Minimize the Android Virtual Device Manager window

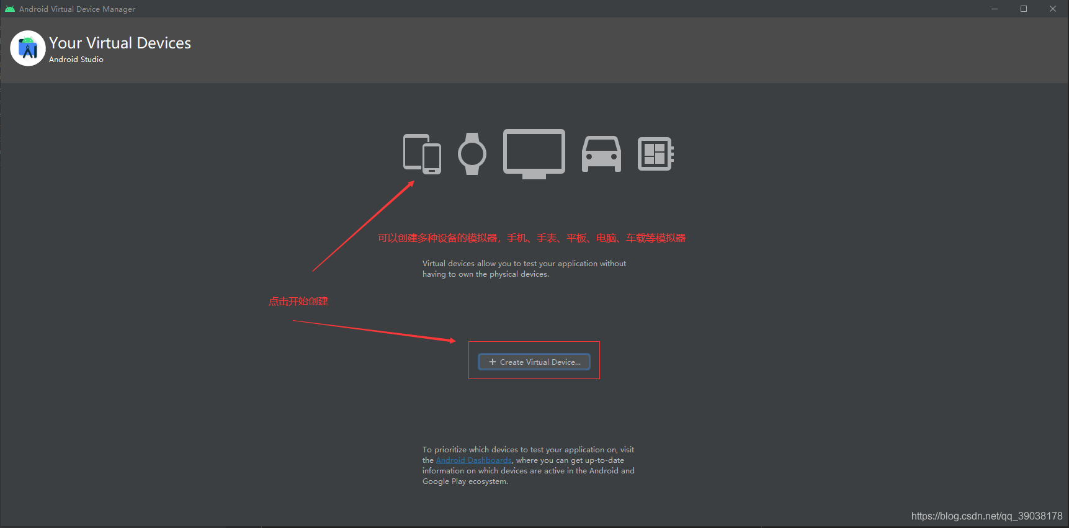(x=995, y=9)
